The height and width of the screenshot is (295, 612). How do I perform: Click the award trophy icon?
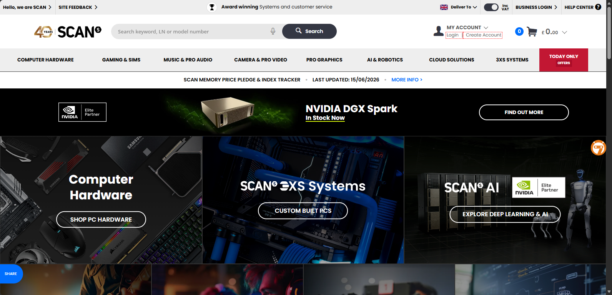[x=212, y=7]
